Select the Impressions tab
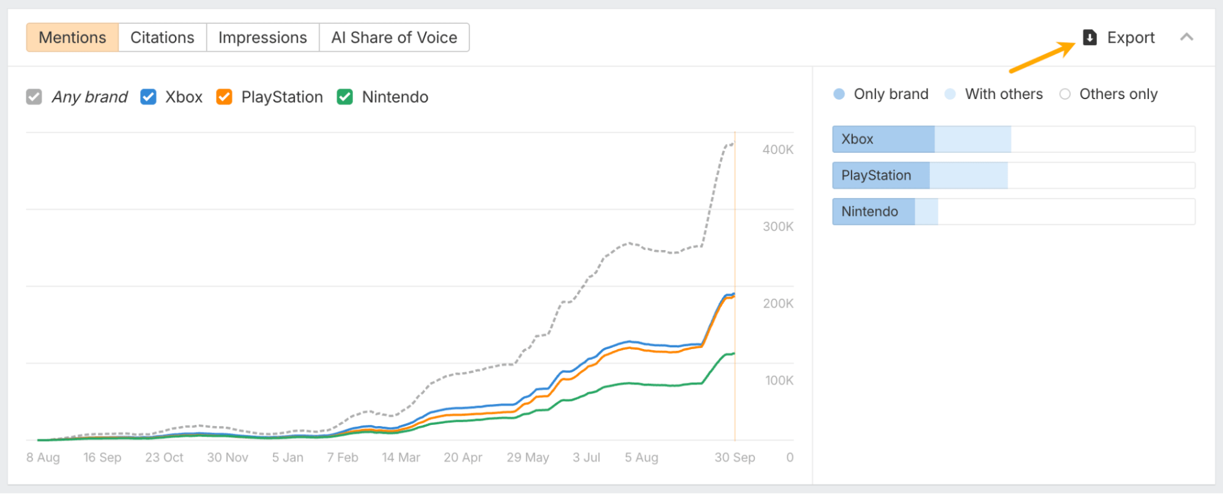 [x=262, y=37]
